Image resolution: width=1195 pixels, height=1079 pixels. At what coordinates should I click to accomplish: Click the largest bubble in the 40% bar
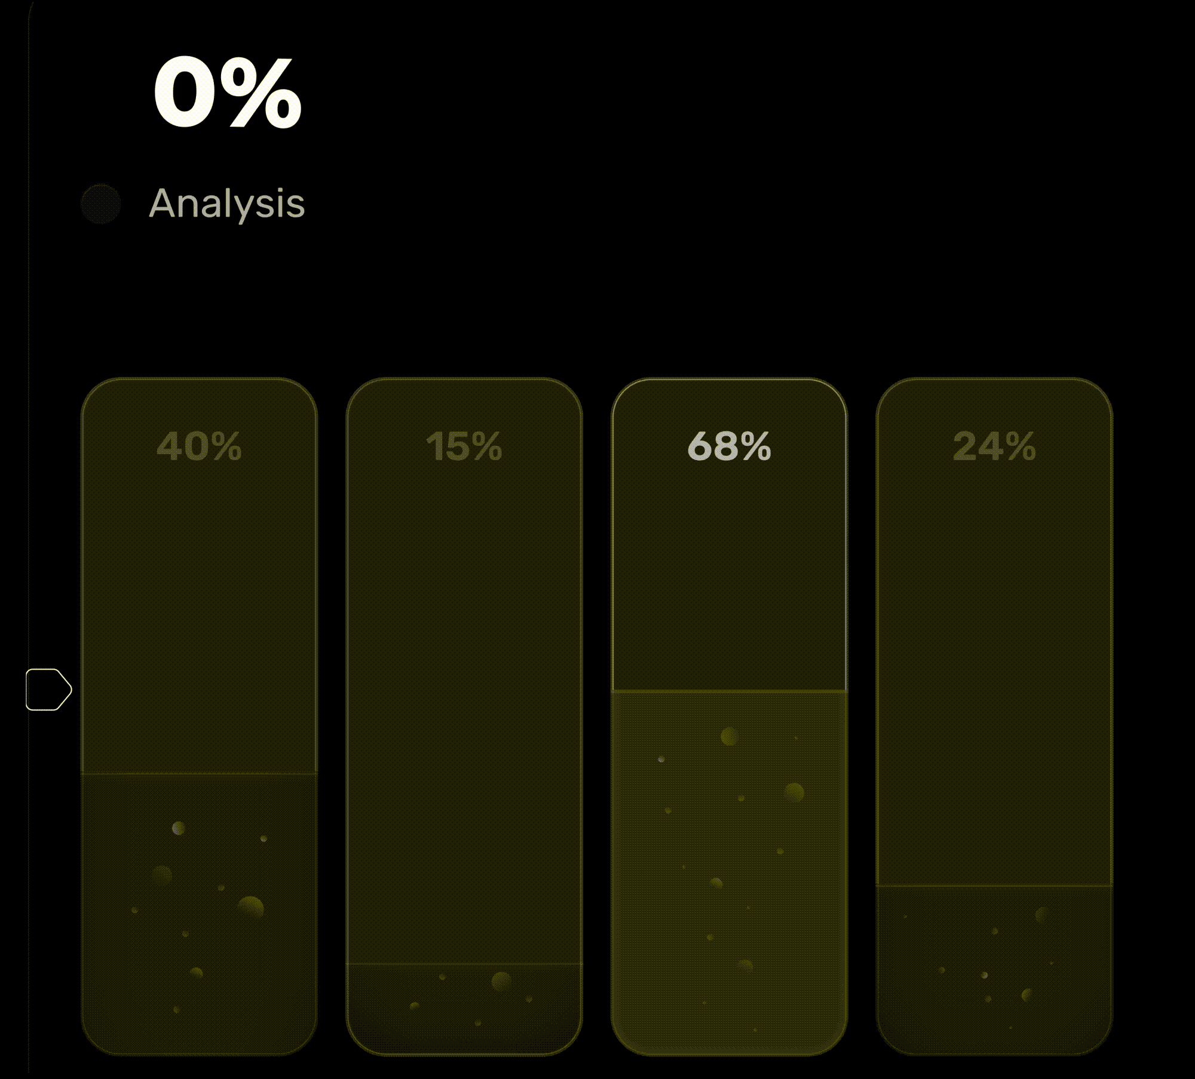click(x=250, y=908)
